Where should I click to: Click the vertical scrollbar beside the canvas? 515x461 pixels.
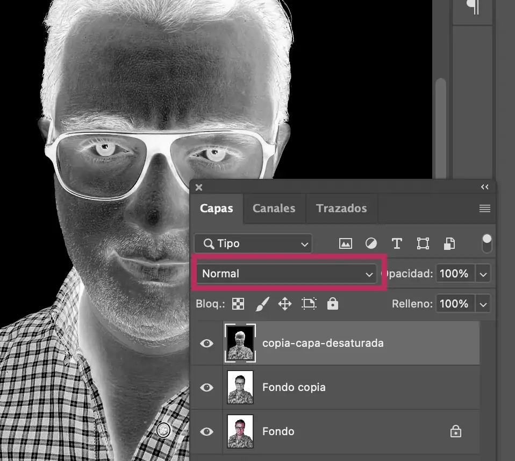coord(441,128)
